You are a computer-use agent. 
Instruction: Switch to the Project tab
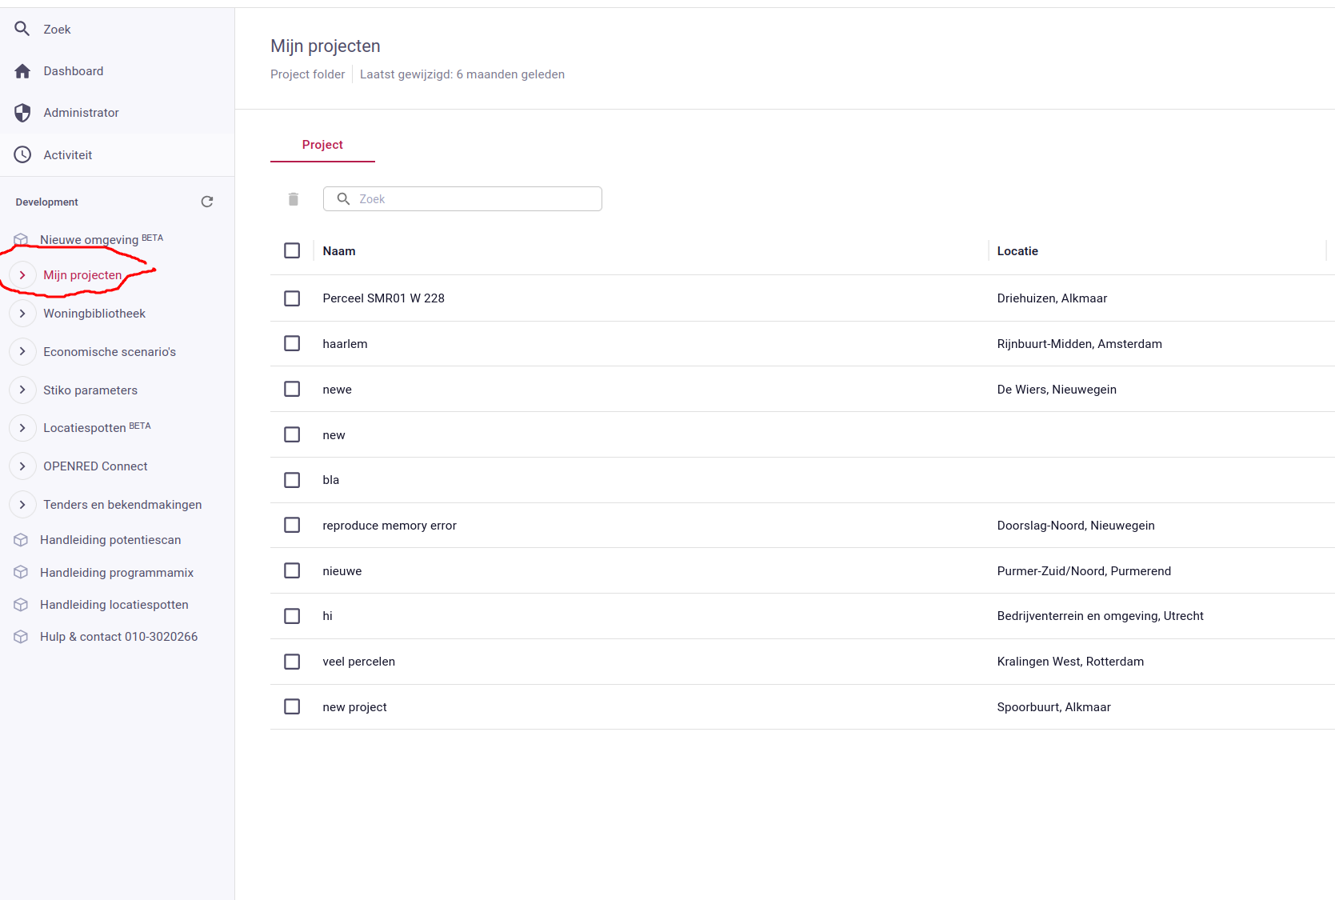[x=322, y=145]
